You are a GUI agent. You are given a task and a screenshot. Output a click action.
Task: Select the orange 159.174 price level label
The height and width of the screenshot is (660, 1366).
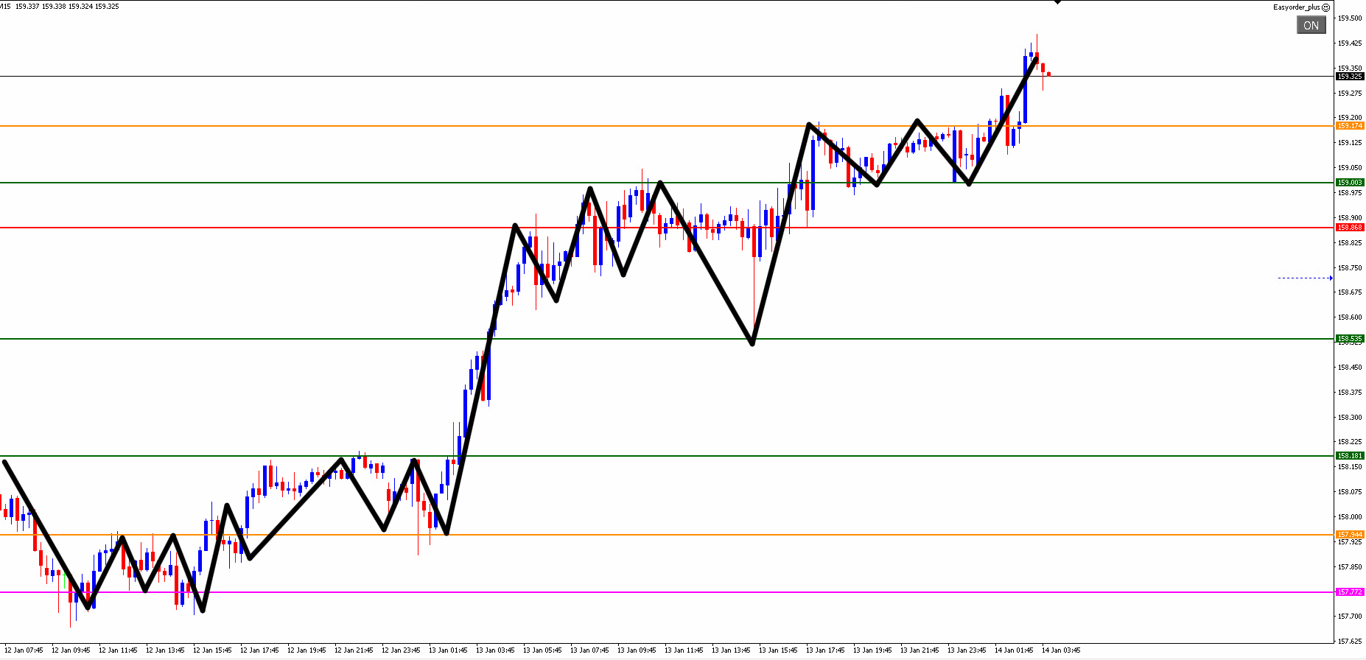tap(1350, 126)
